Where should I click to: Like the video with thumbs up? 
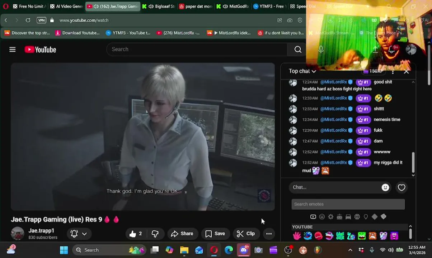(x=136, y=234)
